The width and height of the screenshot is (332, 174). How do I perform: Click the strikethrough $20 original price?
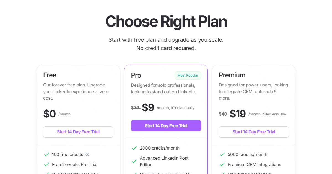point(135,108)
